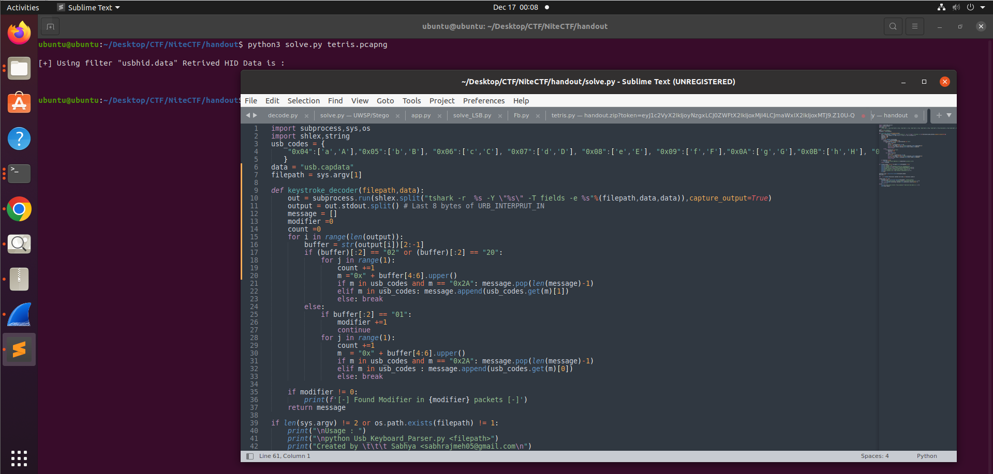
Task: Switch to the decode.py tab
Action: pos(283,115)
